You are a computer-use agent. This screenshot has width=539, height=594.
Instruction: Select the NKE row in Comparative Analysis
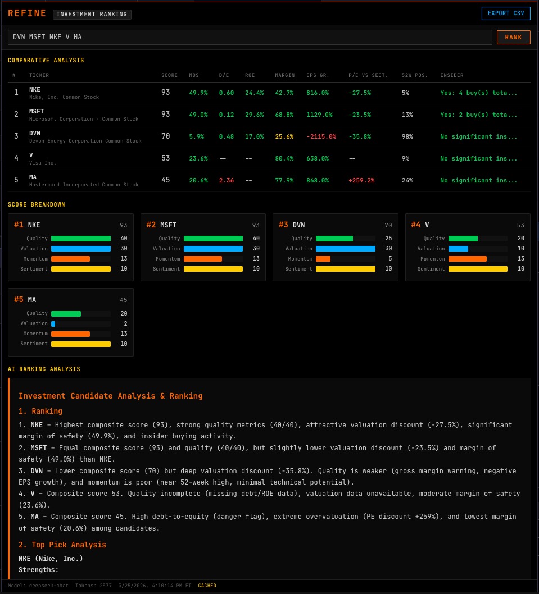[225, 93]
